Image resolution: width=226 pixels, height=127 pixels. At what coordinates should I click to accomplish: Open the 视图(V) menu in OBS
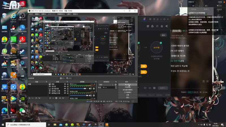click(44, 14)
